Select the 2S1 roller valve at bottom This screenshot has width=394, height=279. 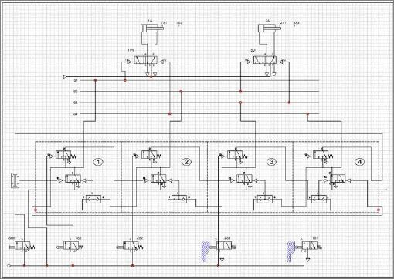(222, 246)
